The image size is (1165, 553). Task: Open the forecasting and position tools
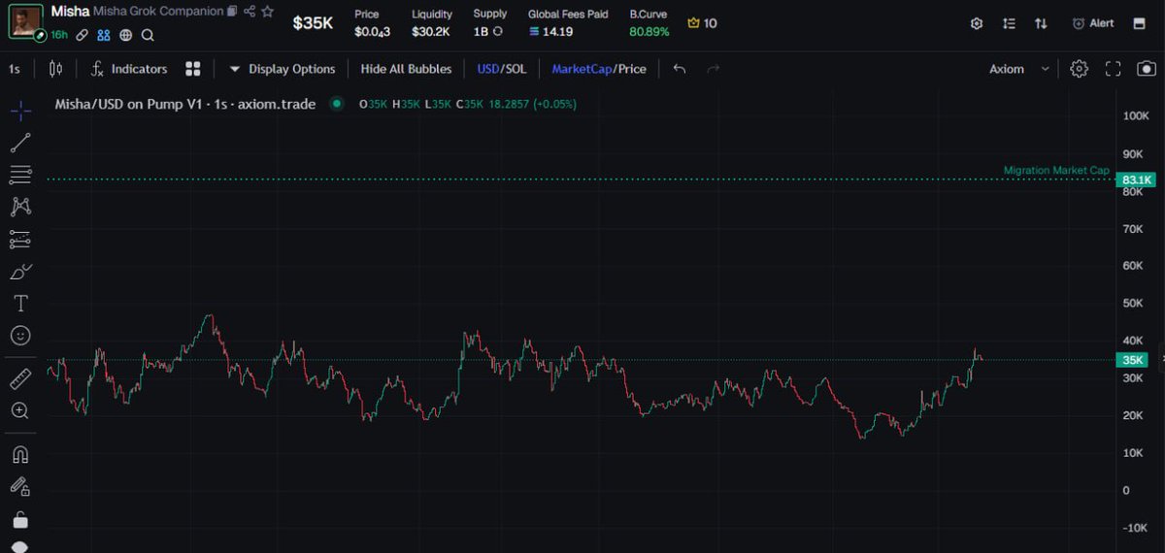20,239
